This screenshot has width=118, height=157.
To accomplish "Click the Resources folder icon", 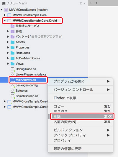I will (x=12, y=53).
